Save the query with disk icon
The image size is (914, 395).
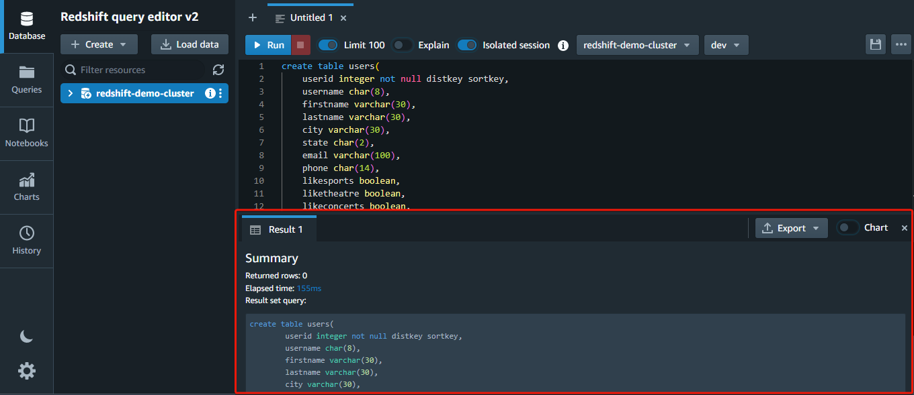pyautogui.click(x=876, y=44)
